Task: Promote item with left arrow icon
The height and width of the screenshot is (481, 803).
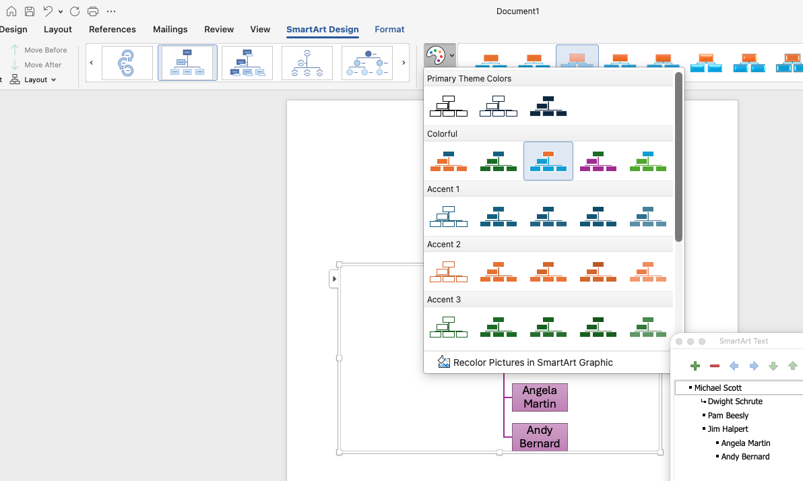Action: [734, 366]
